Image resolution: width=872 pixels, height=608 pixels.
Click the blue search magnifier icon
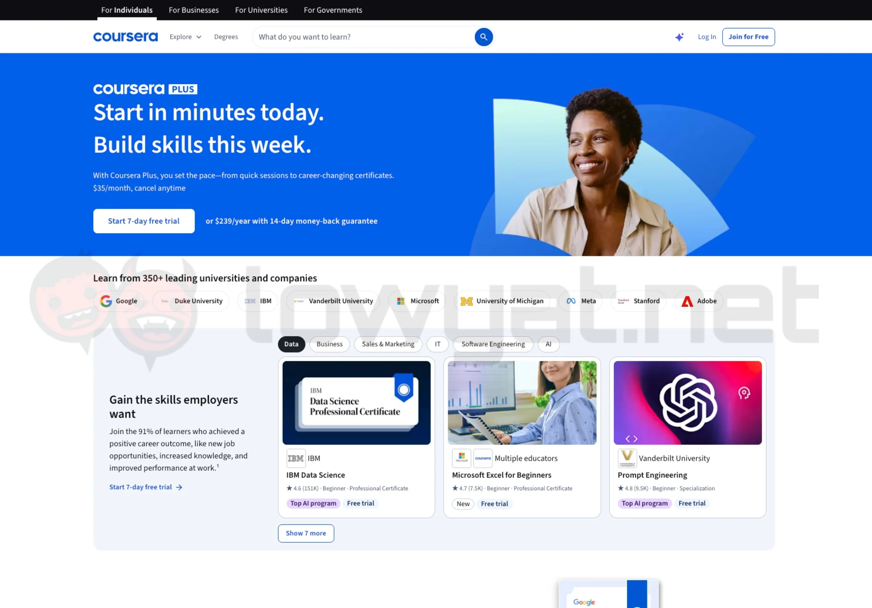pos(484,37)
